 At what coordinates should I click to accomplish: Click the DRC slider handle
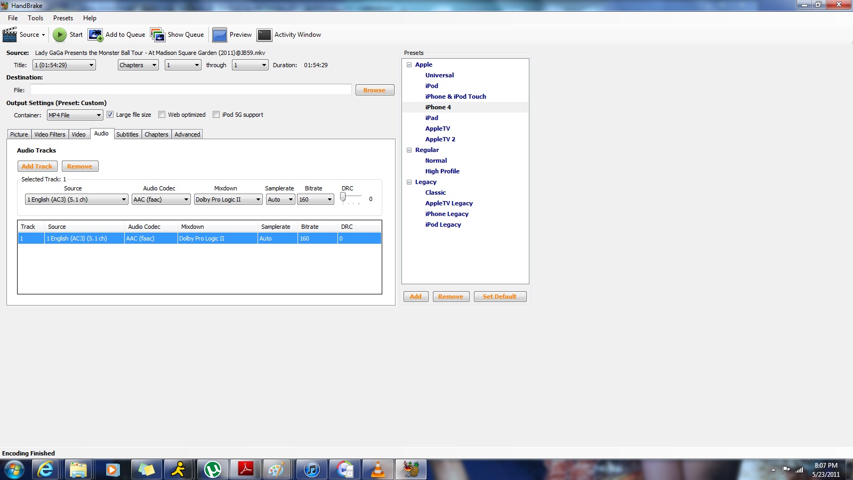click(343, 197)
